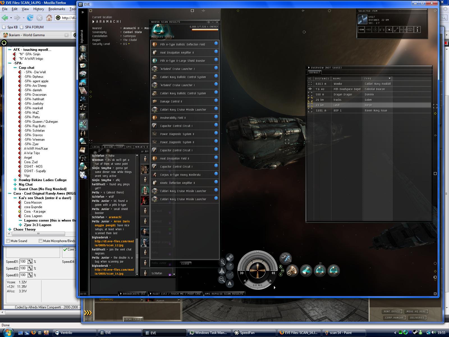Expand the Nig Chat channel
This screenshot has height=337, width=449.
click(x=15, y=185)
